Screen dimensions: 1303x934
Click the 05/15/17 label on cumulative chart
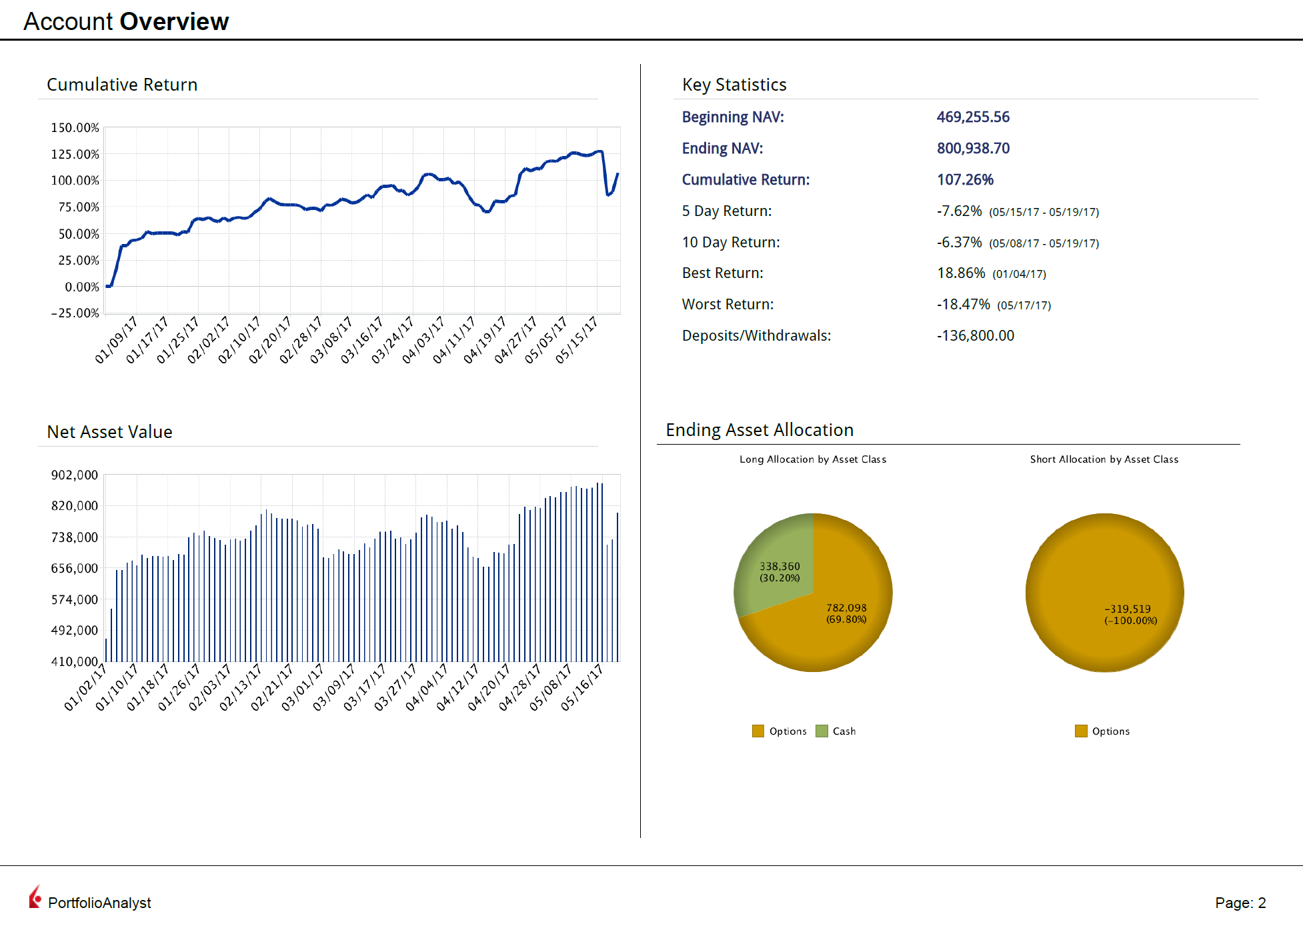click(x=577, y=340)
